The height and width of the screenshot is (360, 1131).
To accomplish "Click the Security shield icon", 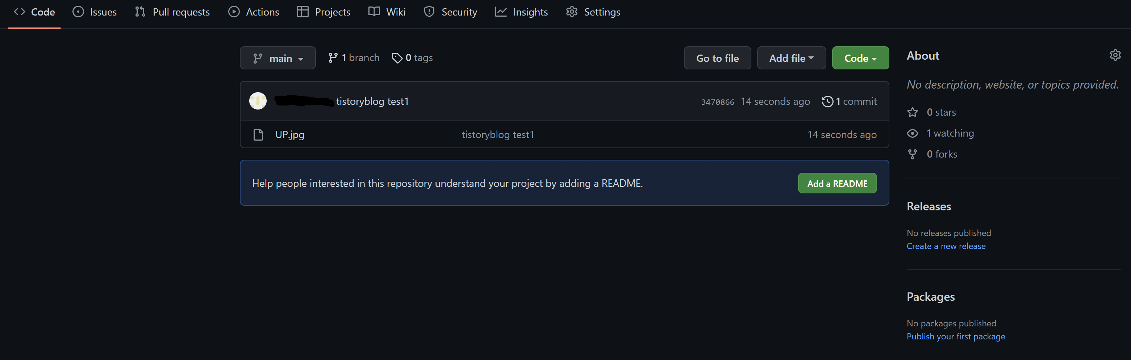I will point(429,12).
